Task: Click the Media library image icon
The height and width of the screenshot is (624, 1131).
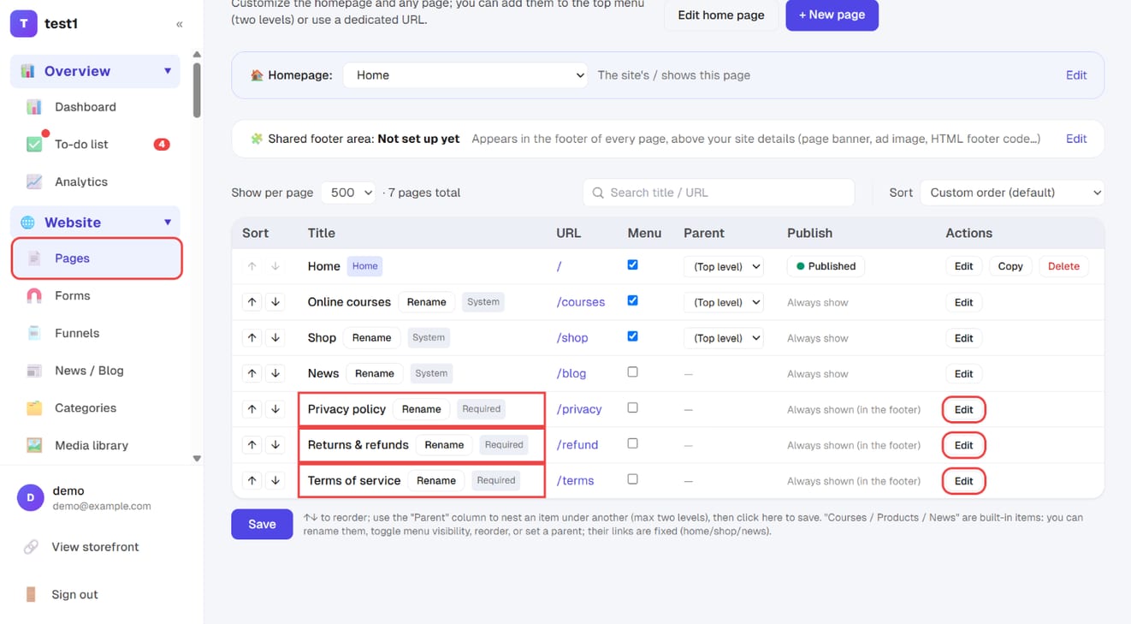Action: pos(34,445)
